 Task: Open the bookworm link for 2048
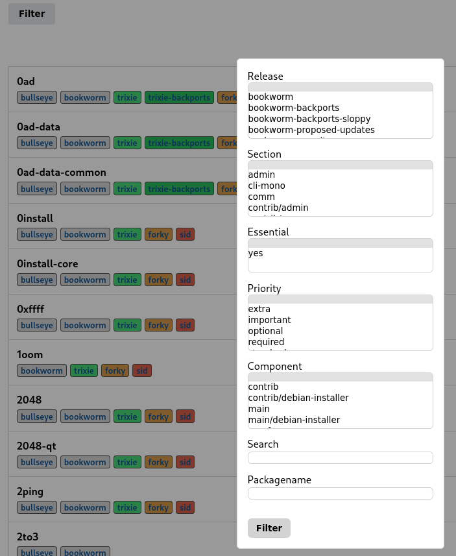click(x=84, y=417)
